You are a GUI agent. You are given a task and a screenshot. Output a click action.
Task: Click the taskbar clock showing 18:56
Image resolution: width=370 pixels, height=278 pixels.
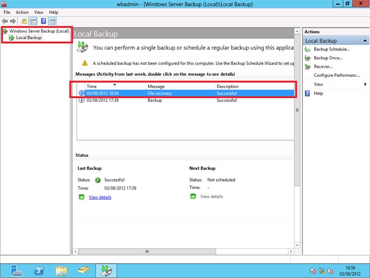click(350, 271)
